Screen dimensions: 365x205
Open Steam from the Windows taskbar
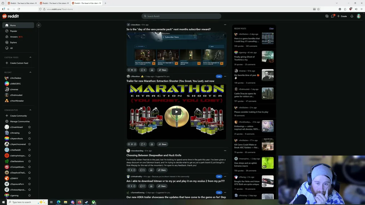86,202
